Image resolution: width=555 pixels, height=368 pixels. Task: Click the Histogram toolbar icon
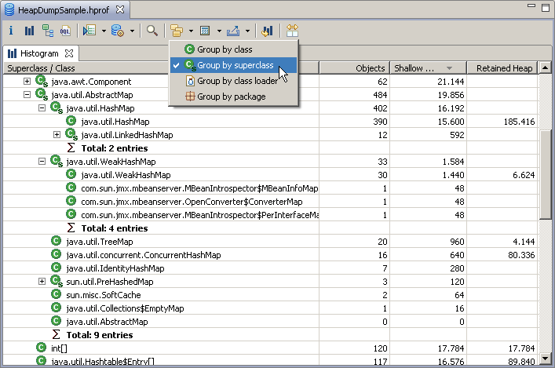29,31
